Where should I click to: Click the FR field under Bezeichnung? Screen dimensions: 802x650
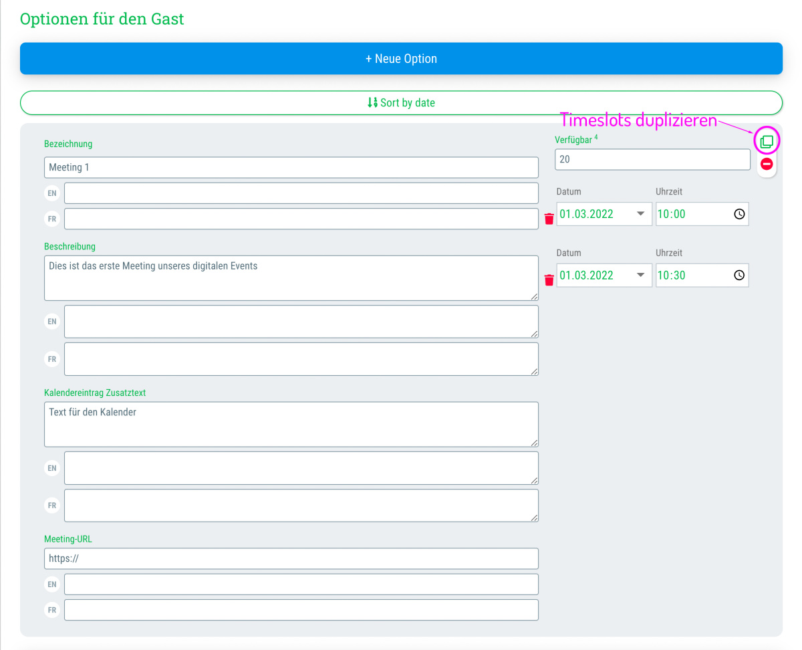(x=301, y=219)
